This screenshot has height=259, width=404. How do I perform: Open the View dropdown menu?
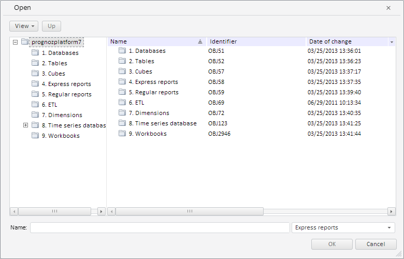(x=24, y=26)
